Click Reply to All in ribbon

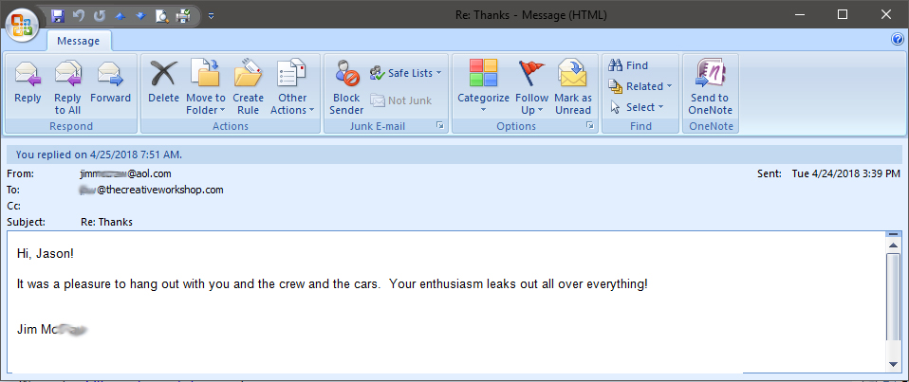(x=67, y=75)
